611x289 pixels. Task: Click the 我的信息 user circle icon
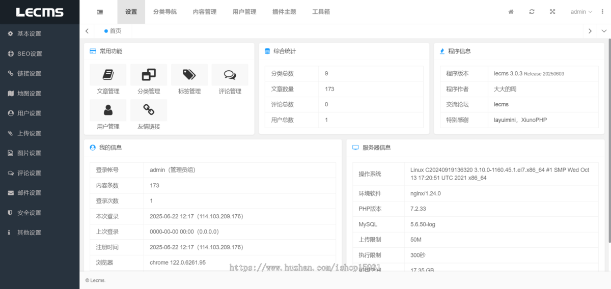[93, 148]
